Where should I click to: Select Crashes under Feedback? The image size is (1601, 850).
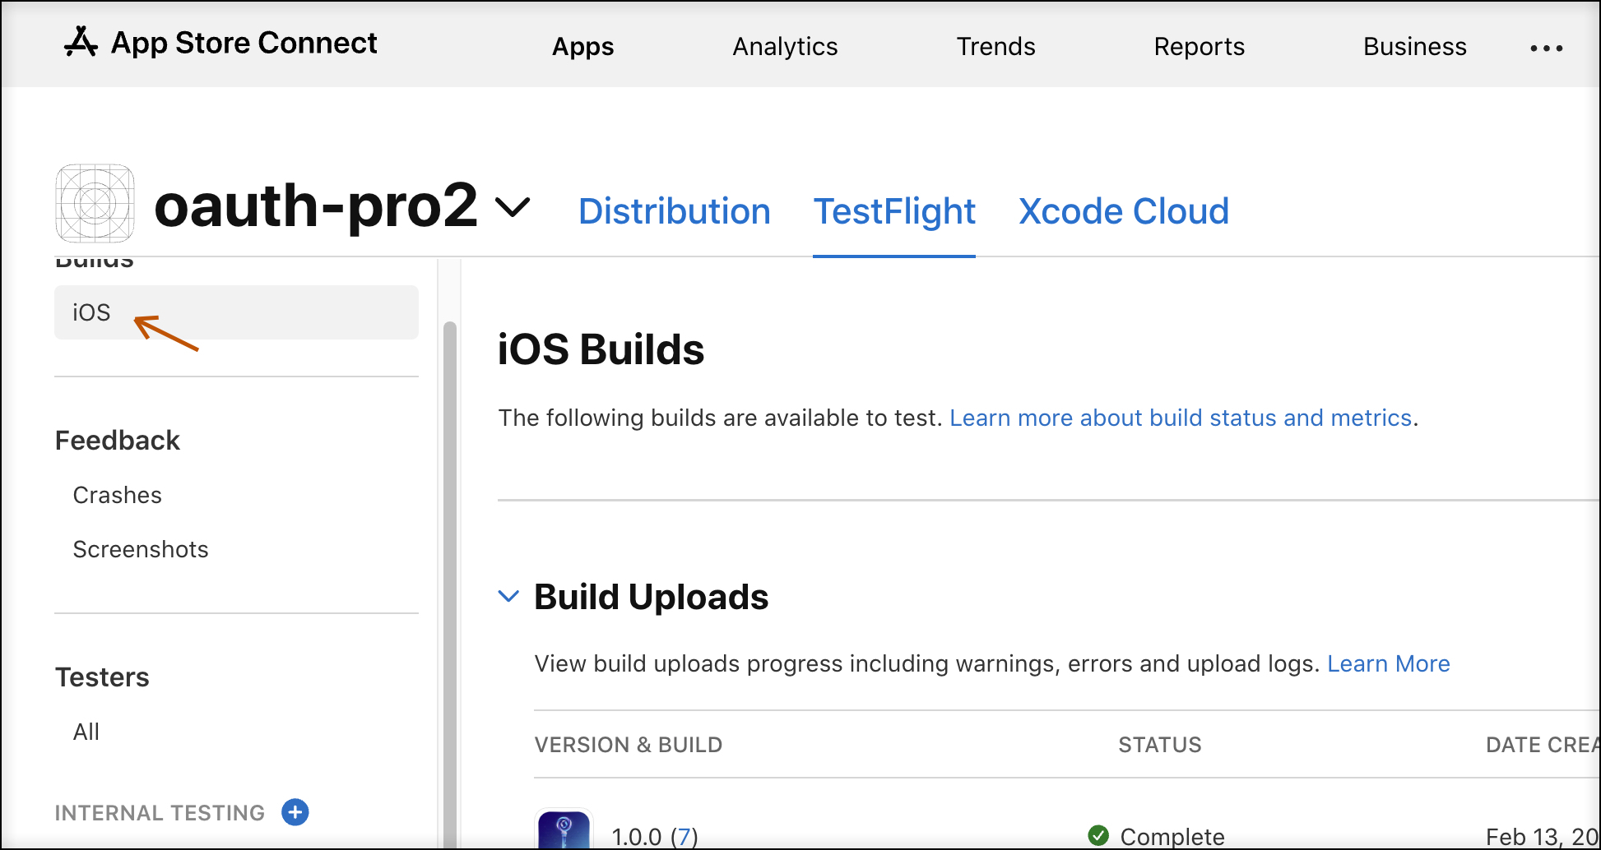pos(117,495)
